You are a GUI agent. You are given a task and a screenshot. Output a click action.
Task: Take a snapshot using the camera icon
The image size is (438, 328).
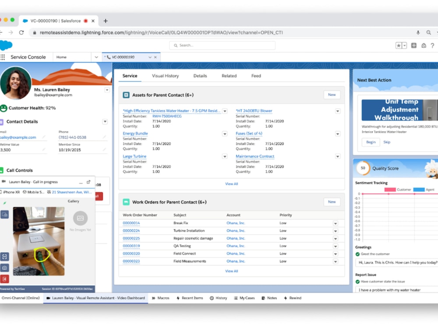click(5, 268)
